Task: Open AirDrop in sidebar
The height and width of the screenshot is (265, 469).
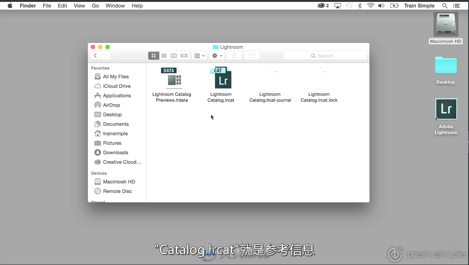Action: (x=112, y=105)
